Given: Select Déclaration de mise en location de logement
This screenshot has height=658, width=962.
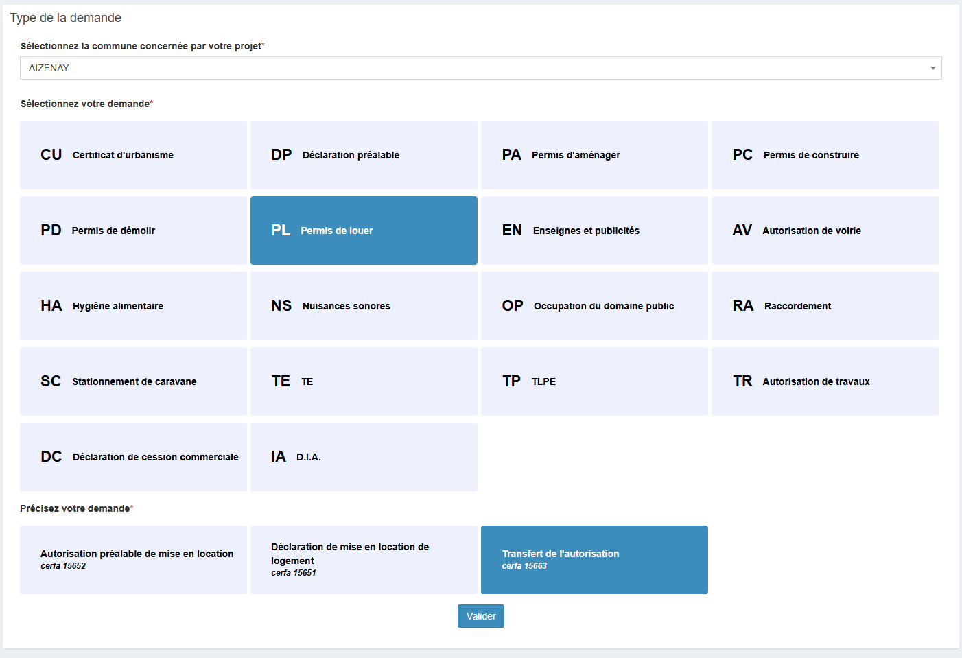Looking at the screenshot, I should tap(364, 560).
